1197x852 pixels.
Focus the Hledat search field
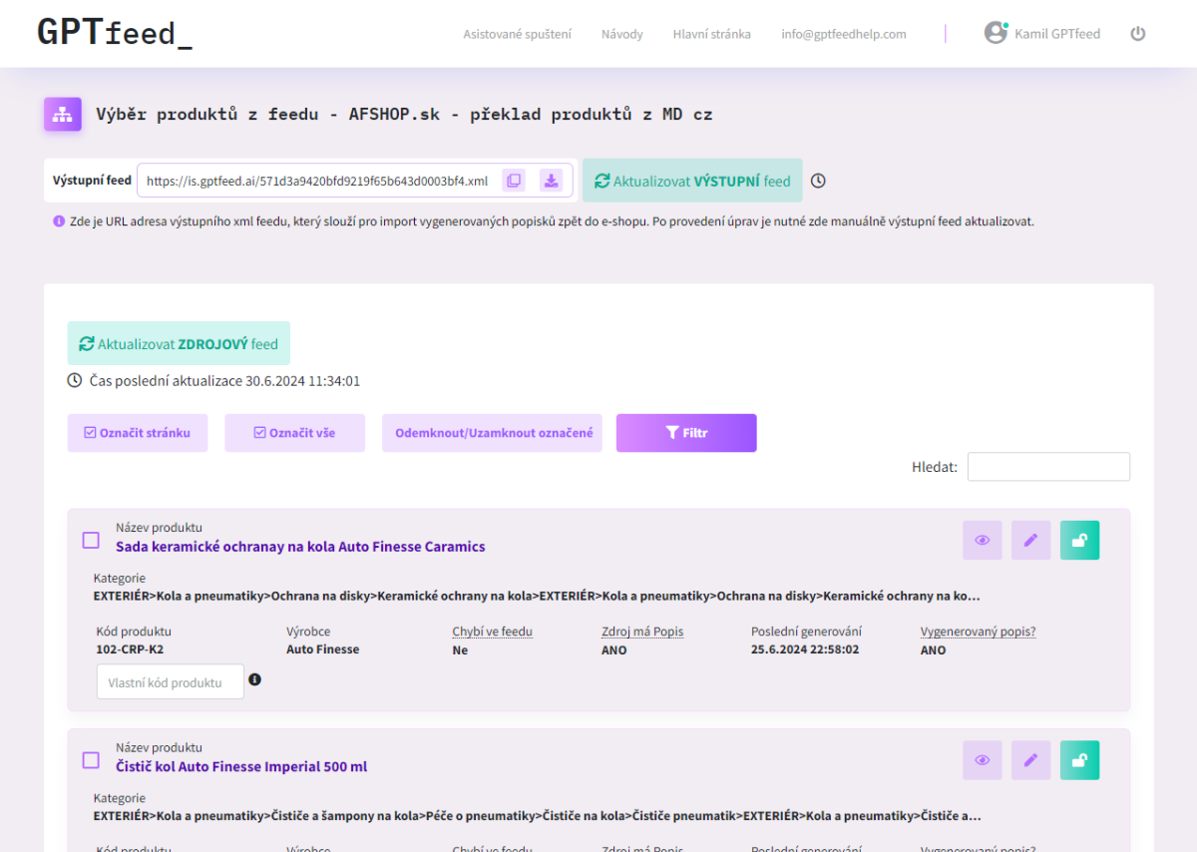pos(1048,467)
